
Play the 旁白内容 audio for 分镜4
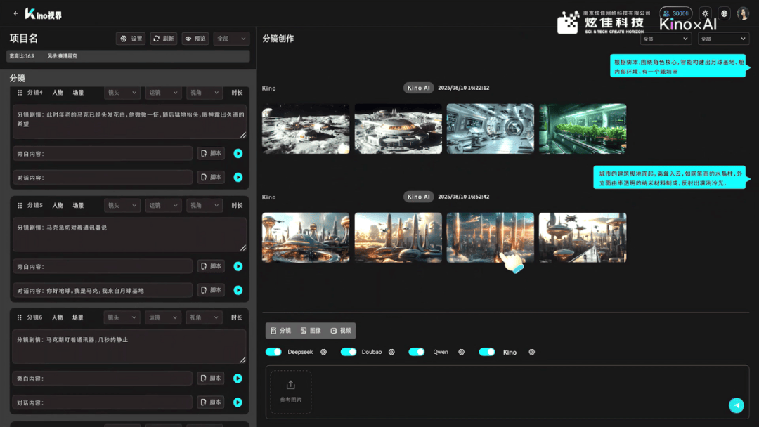238,153
